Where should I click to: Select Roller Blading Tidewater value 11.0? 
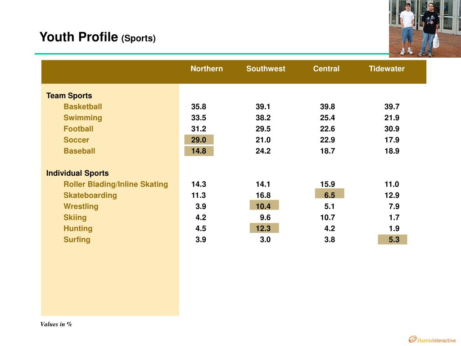pos(392,184)
